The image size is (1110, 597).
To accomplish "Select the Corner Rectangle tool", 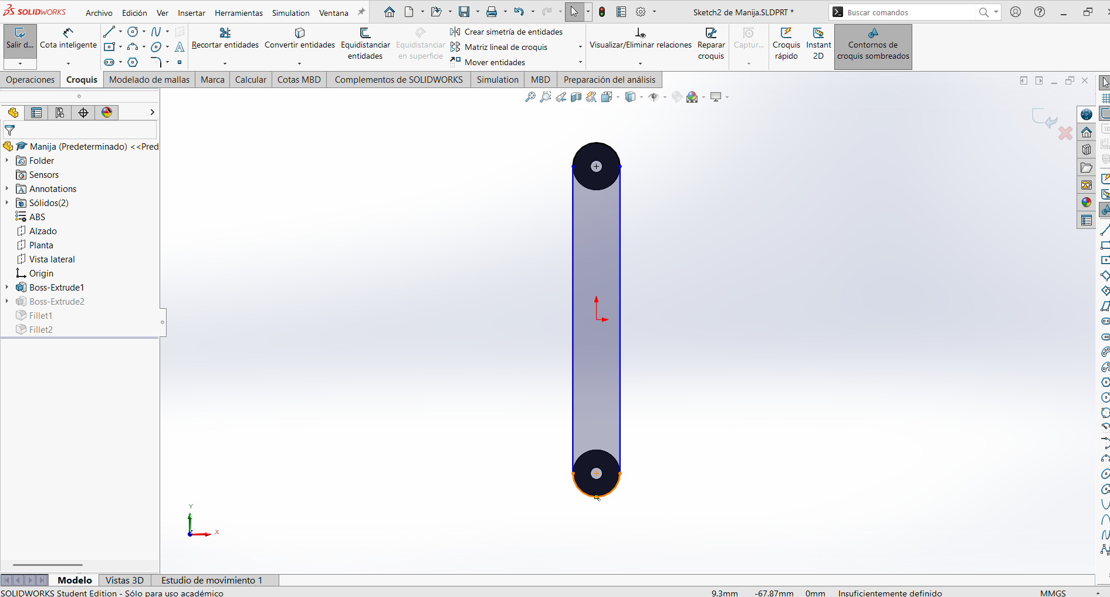I will tap(109, 47).
